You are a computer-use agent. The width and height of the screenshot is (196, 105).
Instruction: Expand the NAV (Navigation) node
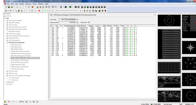[x=7, y=40]
